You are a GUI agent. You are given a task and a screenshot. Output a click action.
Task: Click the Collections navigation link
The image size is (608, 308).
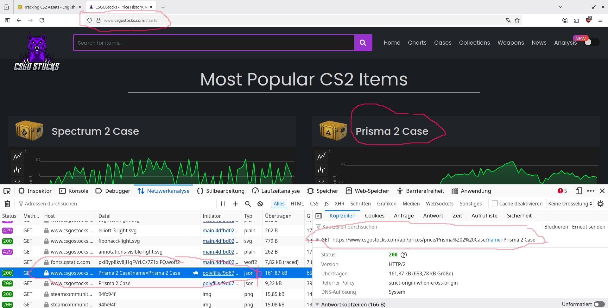pos(474,43)
